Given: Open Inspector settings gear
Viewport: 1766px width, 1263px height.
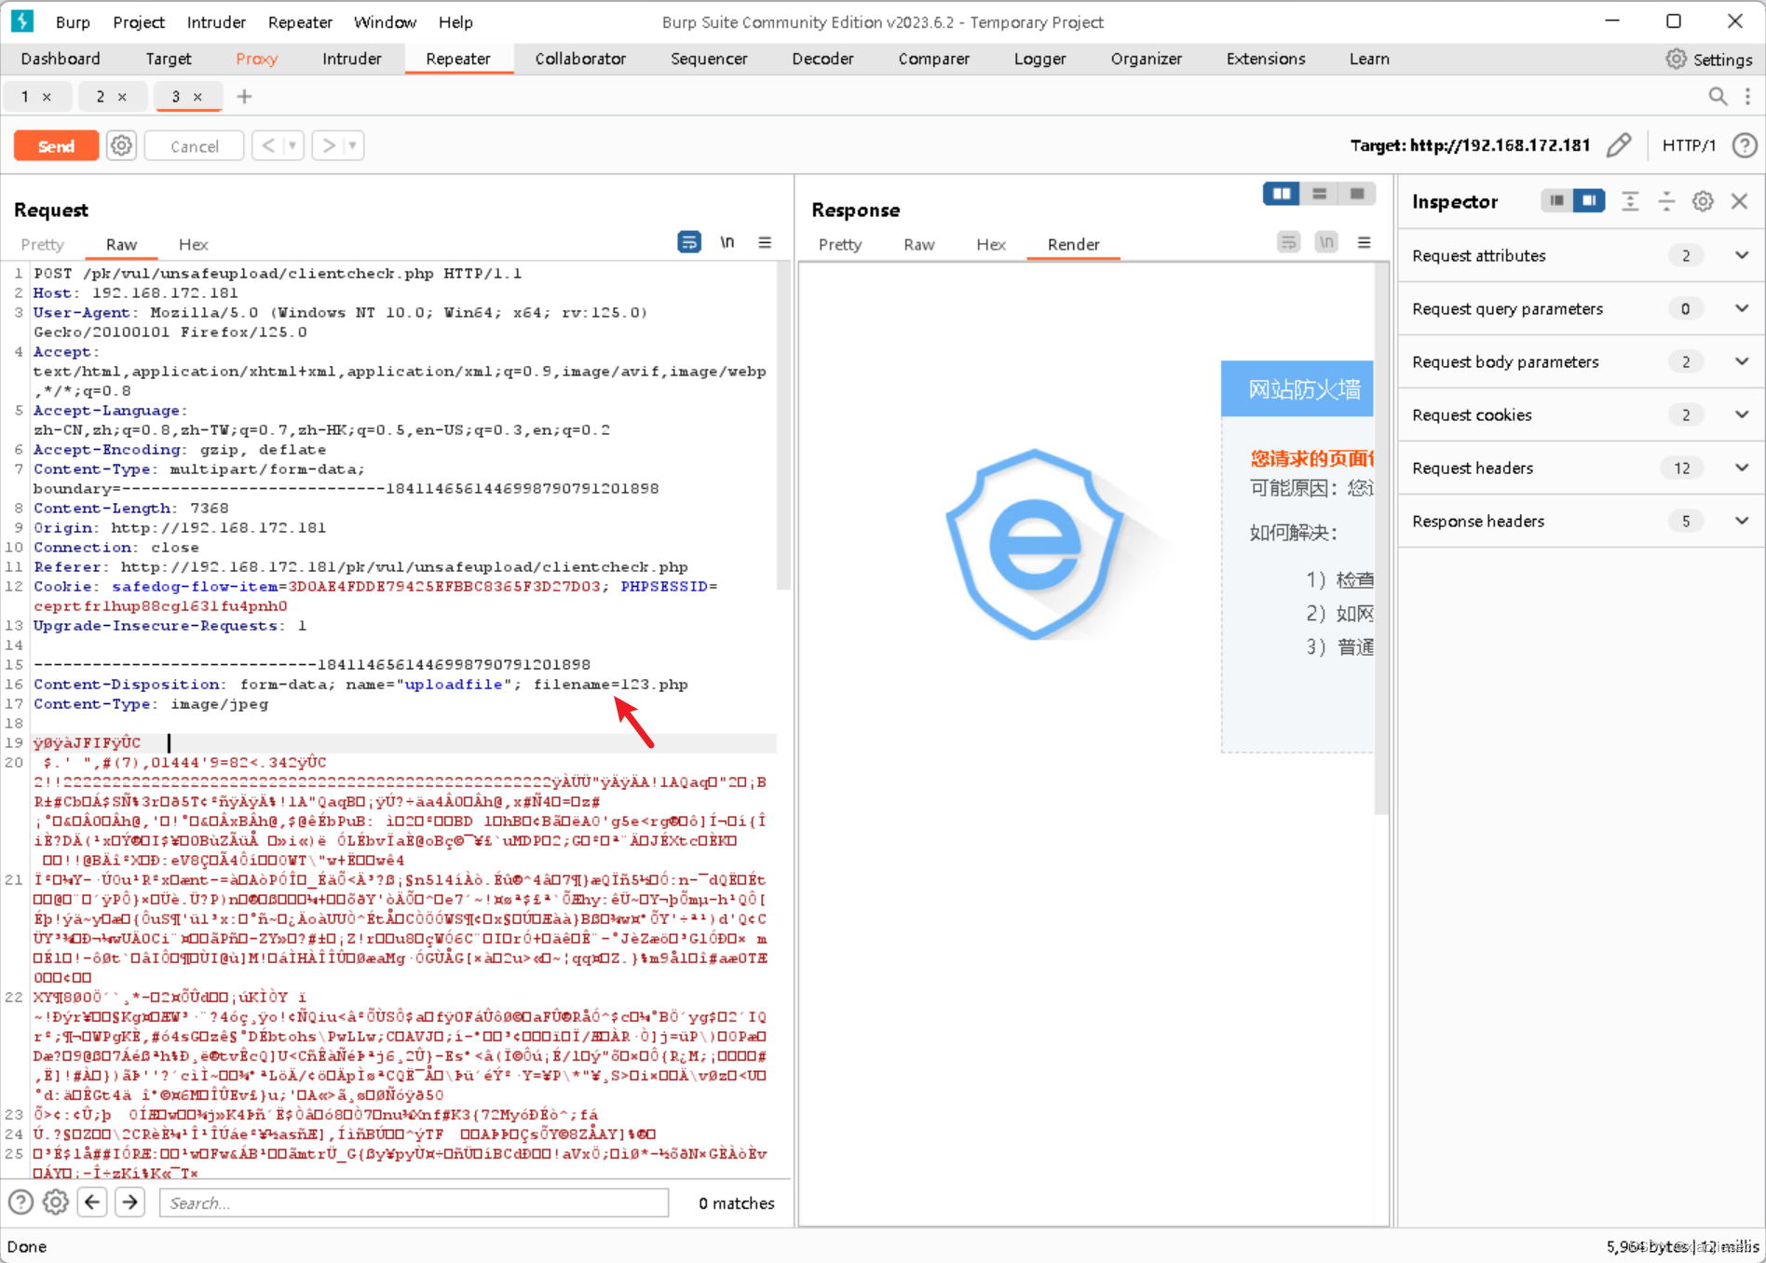Looking at the screenshot, I should coord(1703,201).
